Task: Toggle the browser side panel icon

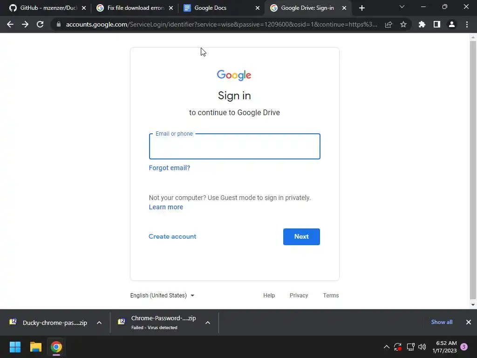Action: (437, 24)
